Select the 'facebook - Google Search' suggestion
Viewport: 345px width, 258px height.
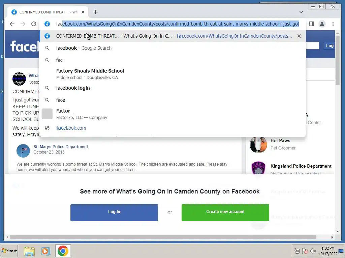coord(172,48)
